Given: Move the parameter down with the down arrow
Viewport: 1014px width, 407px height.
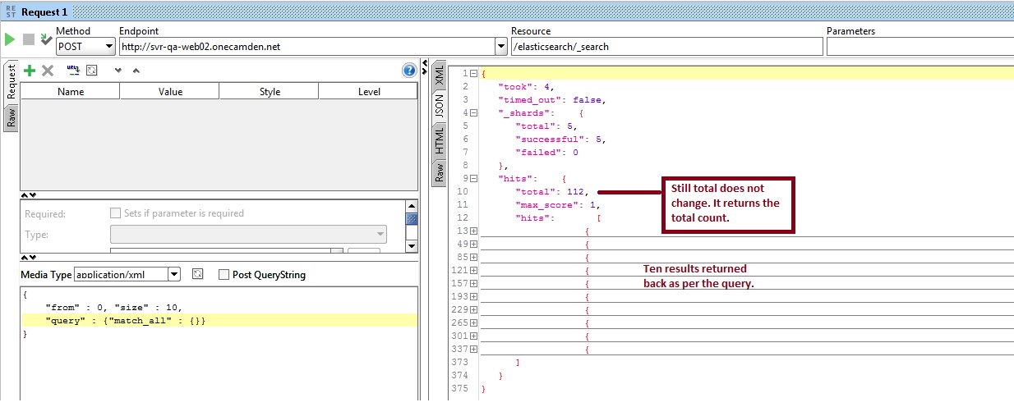Looking at the screenshot, I should (118, 71).
